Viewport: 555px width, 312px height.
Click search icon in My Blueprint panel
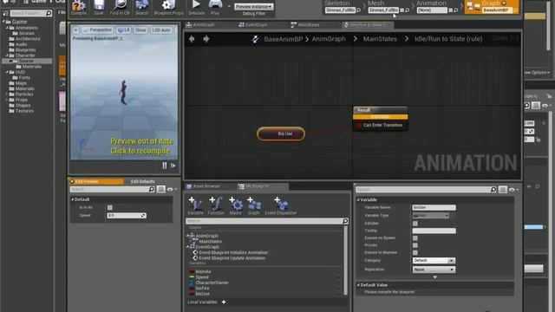[345, 221]
